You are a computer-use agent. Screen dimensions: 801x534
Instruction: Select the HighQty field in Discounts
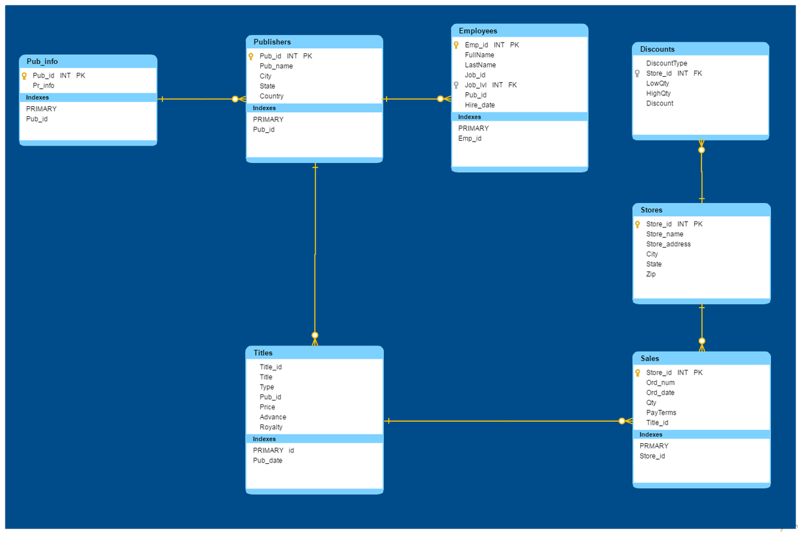(x=659, y=93)
